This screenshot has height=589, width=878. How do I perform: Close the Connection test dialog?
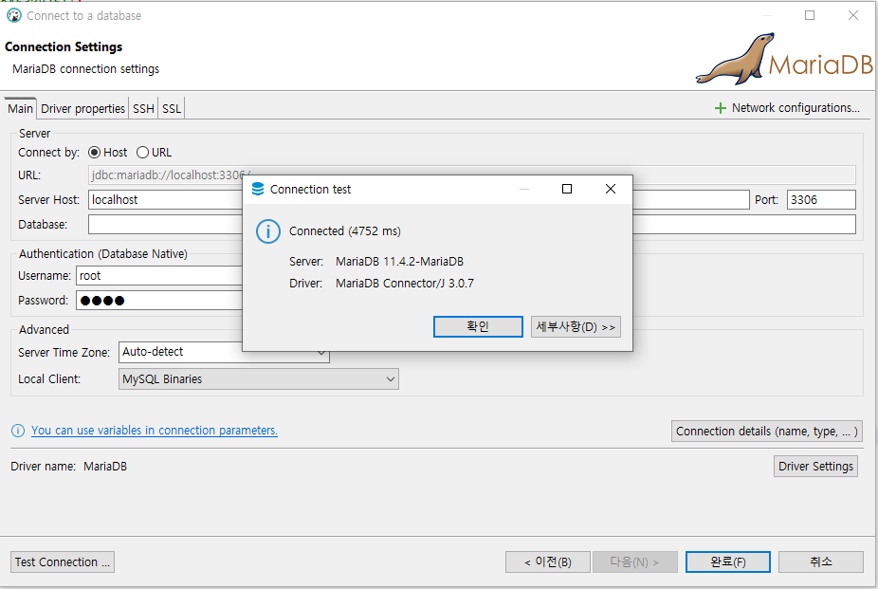tap(611, 190)
